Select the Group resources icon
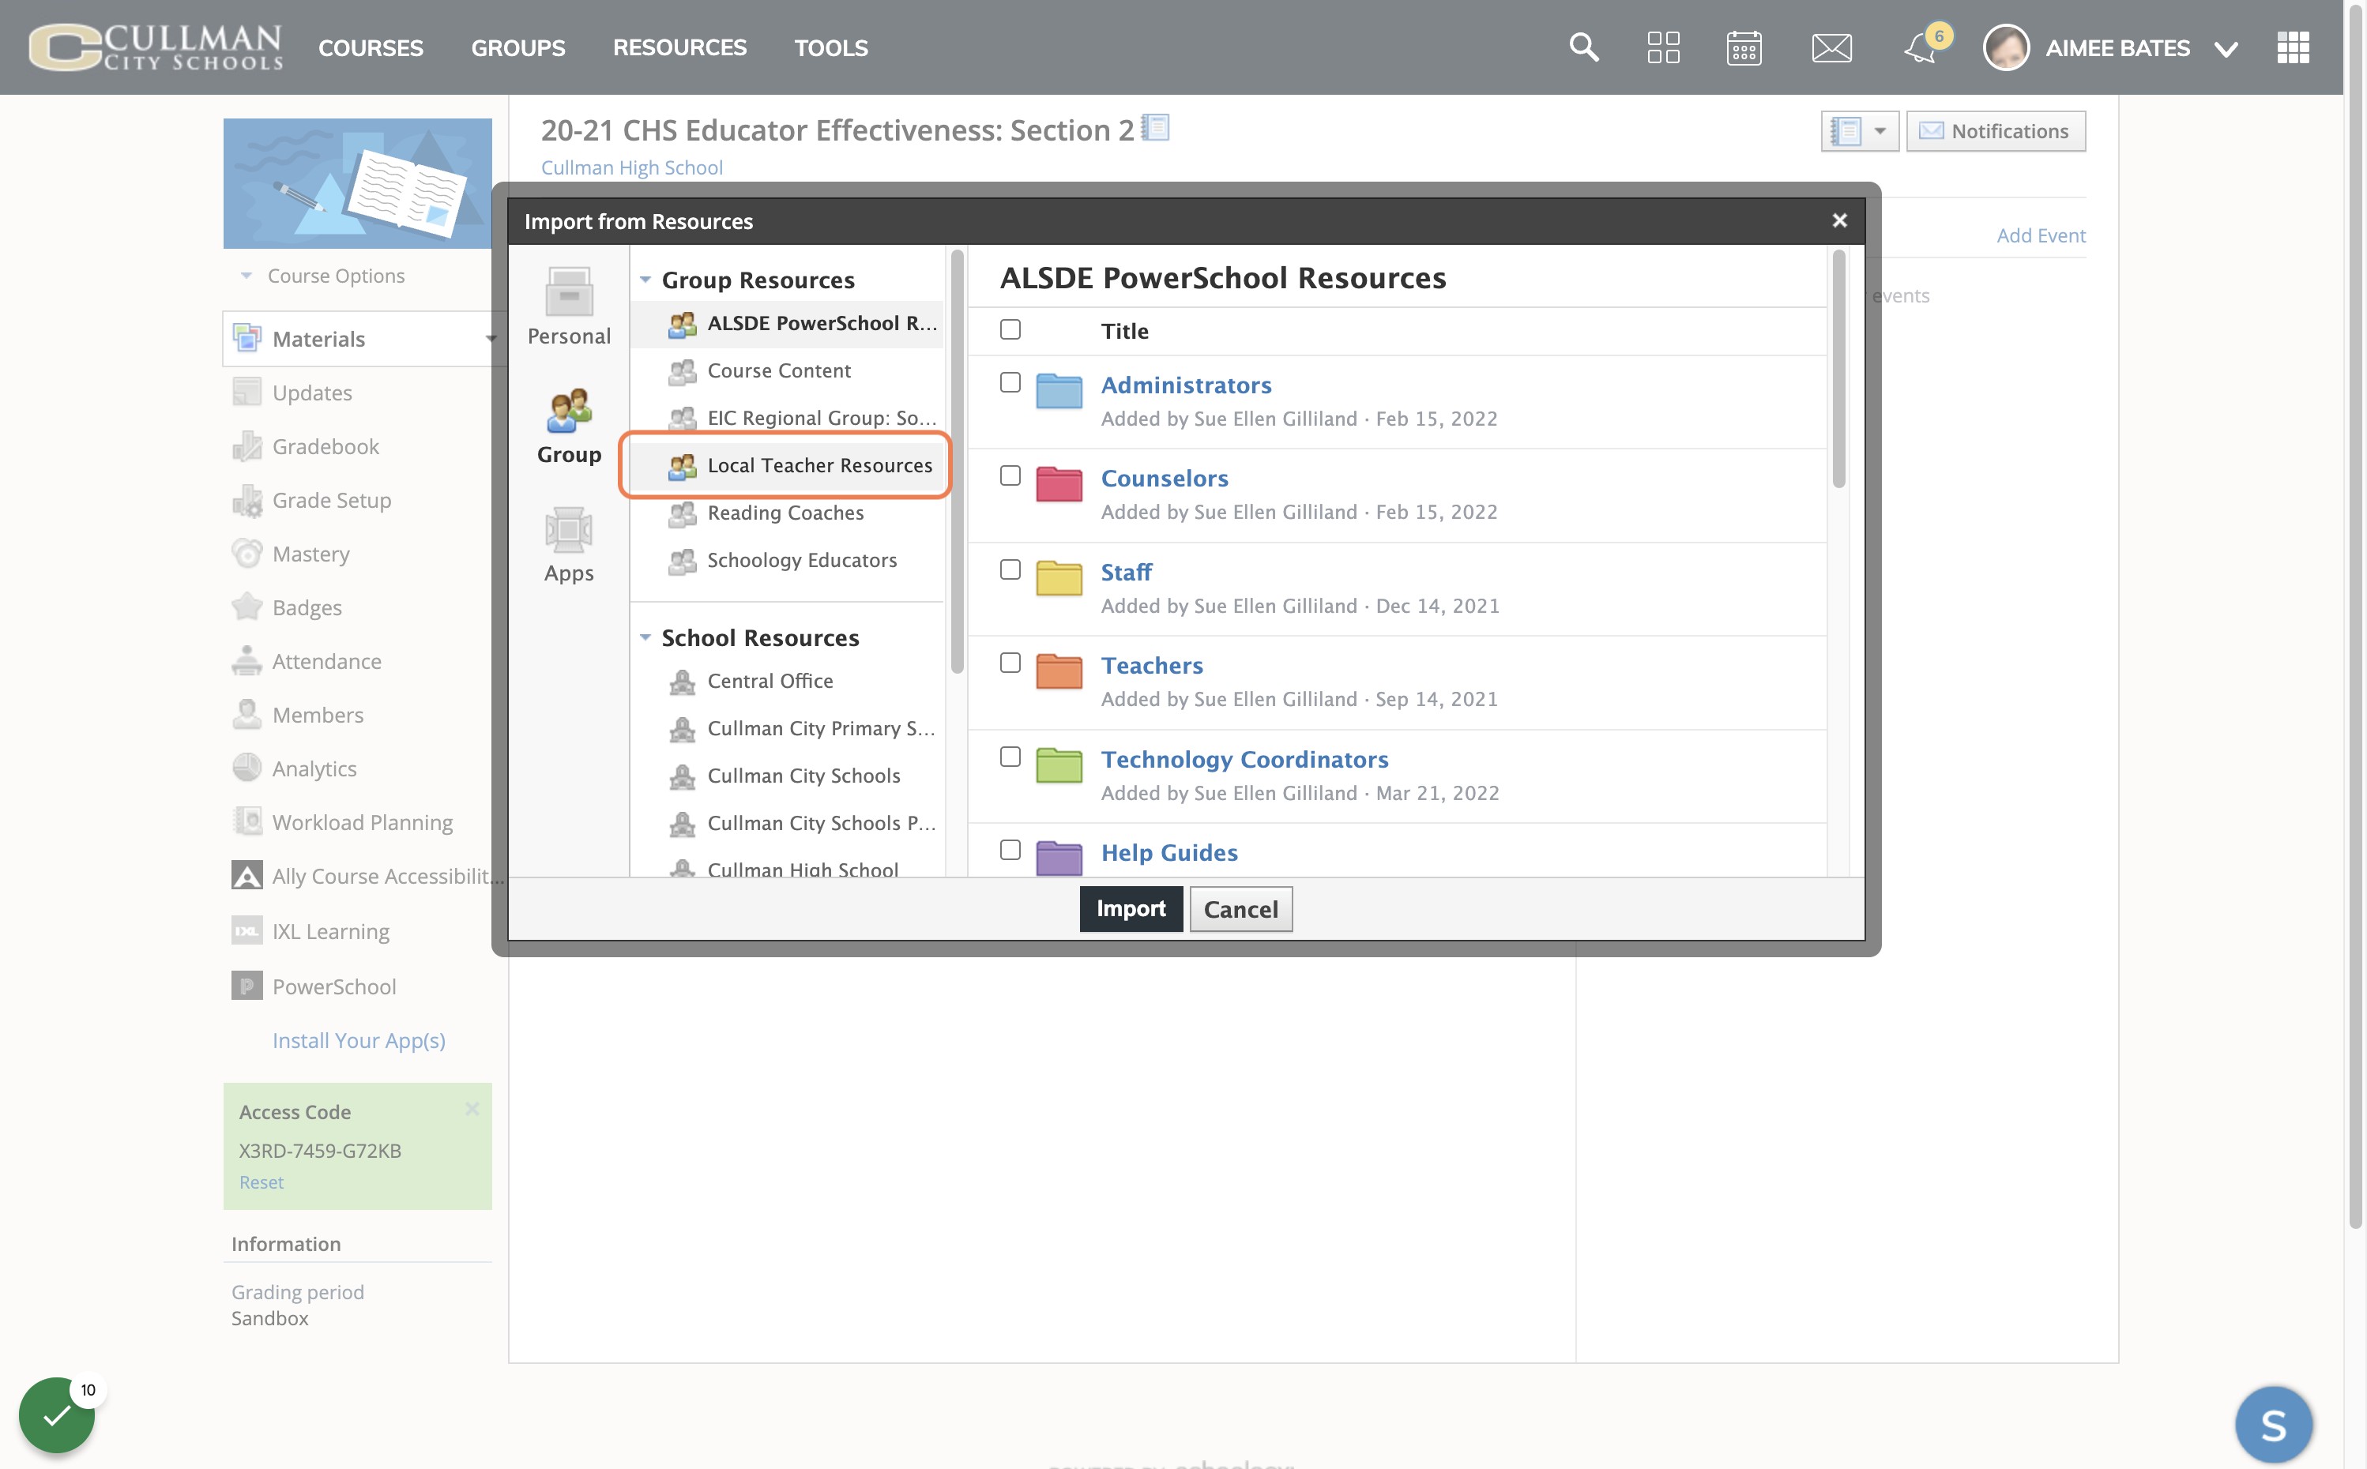 (570, 410)
